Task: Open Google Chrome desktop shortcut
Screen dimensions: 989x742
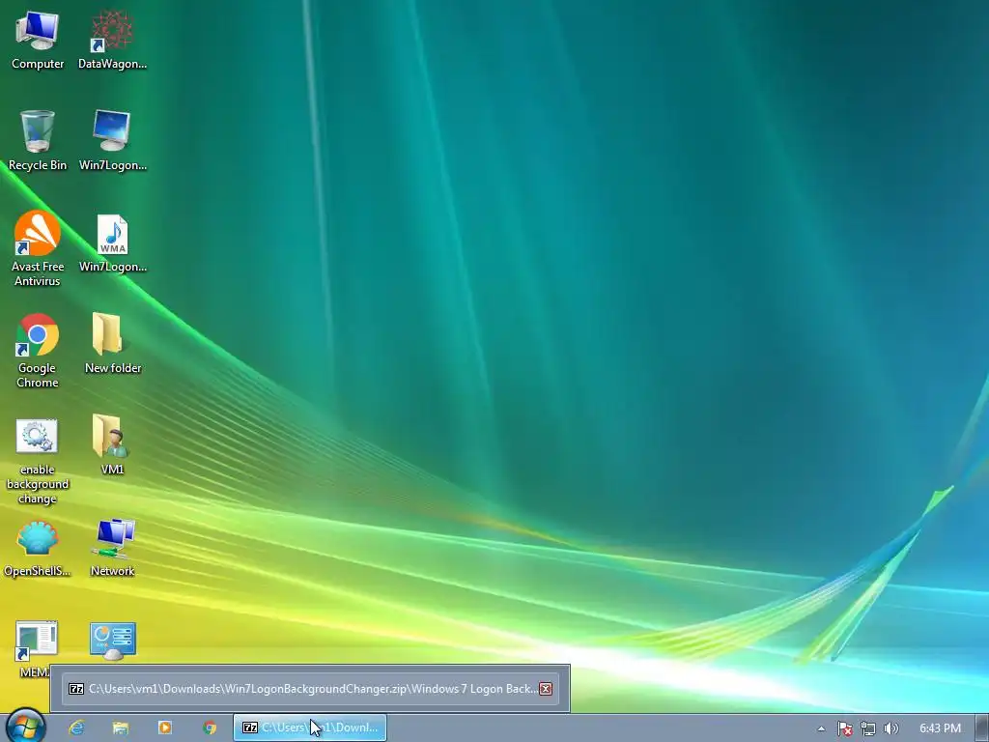Action: 38,350
